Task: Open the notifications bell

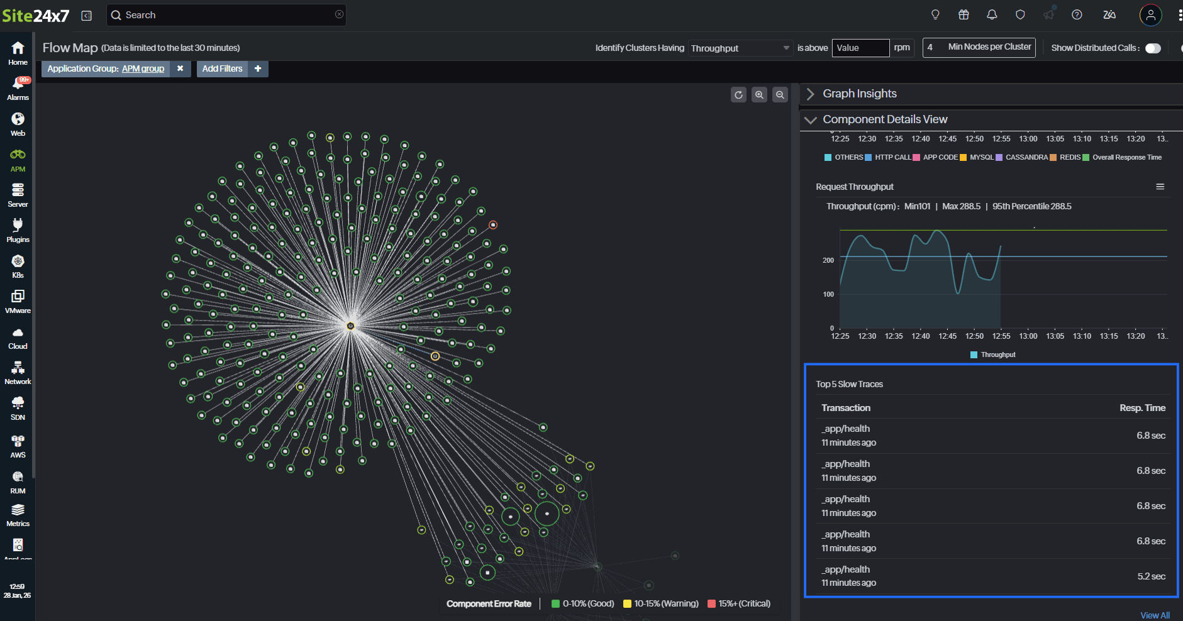Action: 992,14
